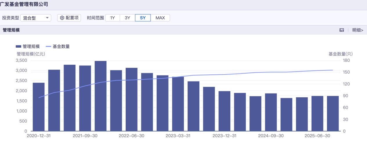The image size is (367, 142).
Task: Click the bar above 2022-06-30
Action: click(x=131, y=99)
